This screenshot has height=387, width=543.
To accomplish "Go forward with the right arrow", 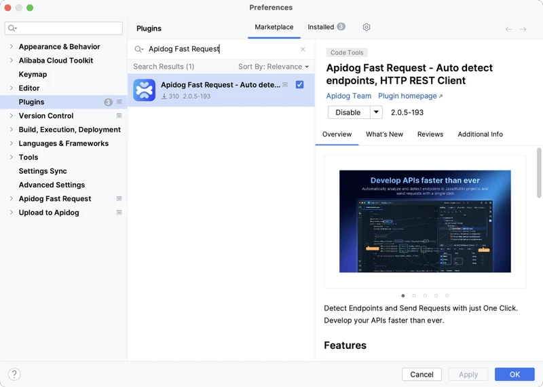I will pos(523,29).
